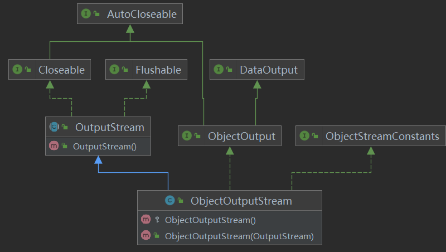
Task: Click the ObjectStreamConstants interface icon
Action: [x=304, y=136]
